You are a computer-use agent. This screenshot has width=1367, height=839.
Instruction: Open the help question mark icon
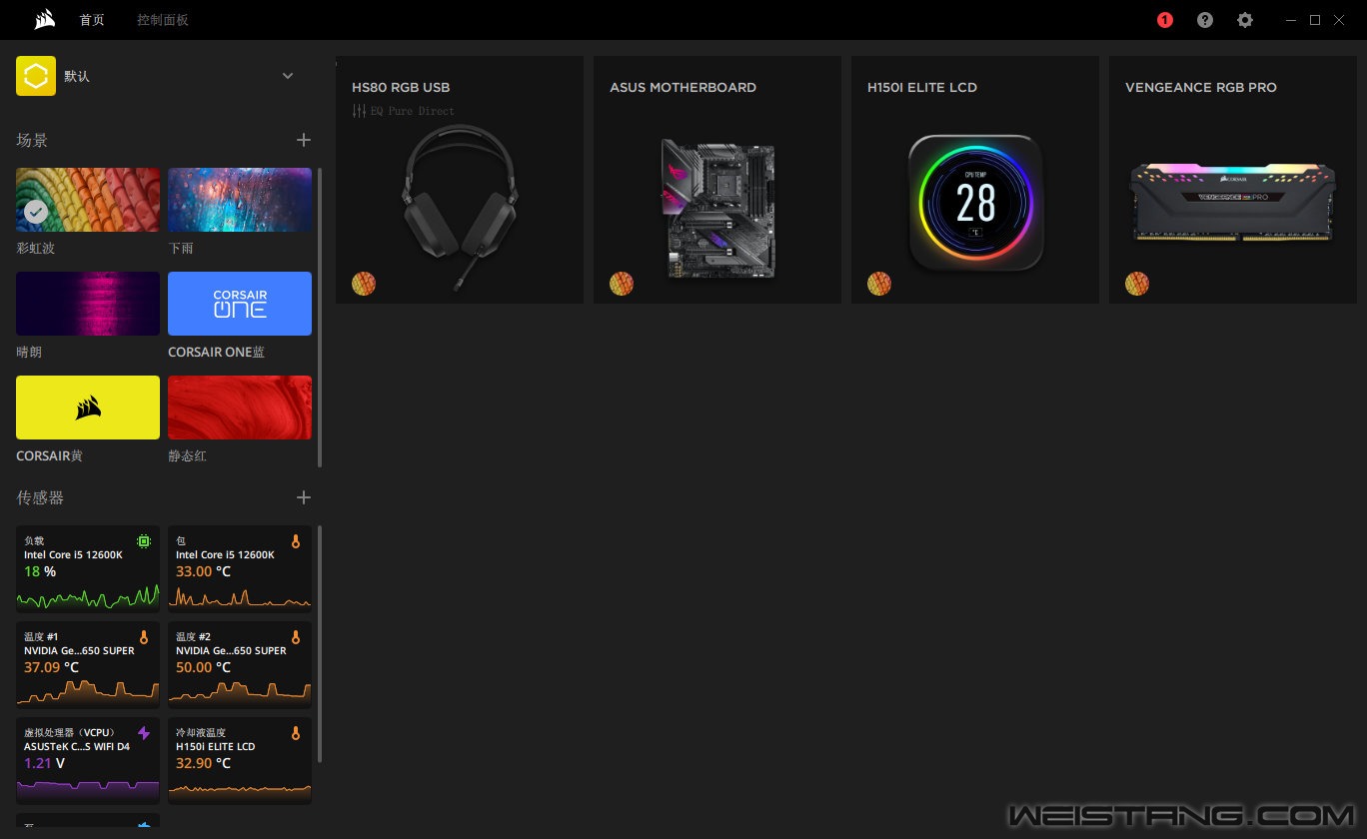tap(1205, 20)
